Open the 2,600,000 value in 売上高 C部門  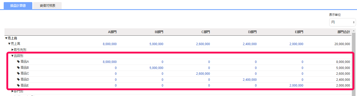coord(203,44)
